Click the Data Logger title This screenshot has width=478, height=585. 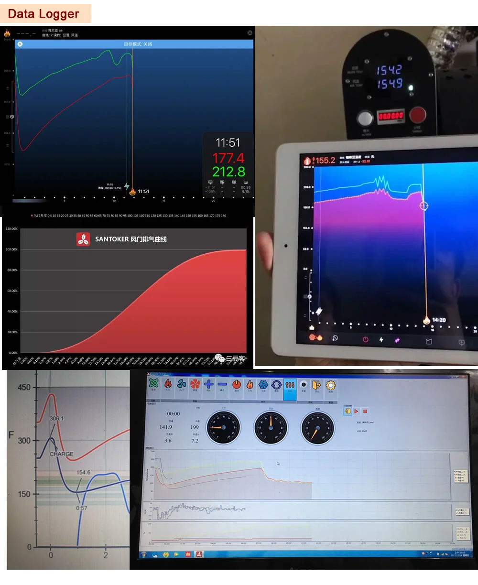click(43, 14)
